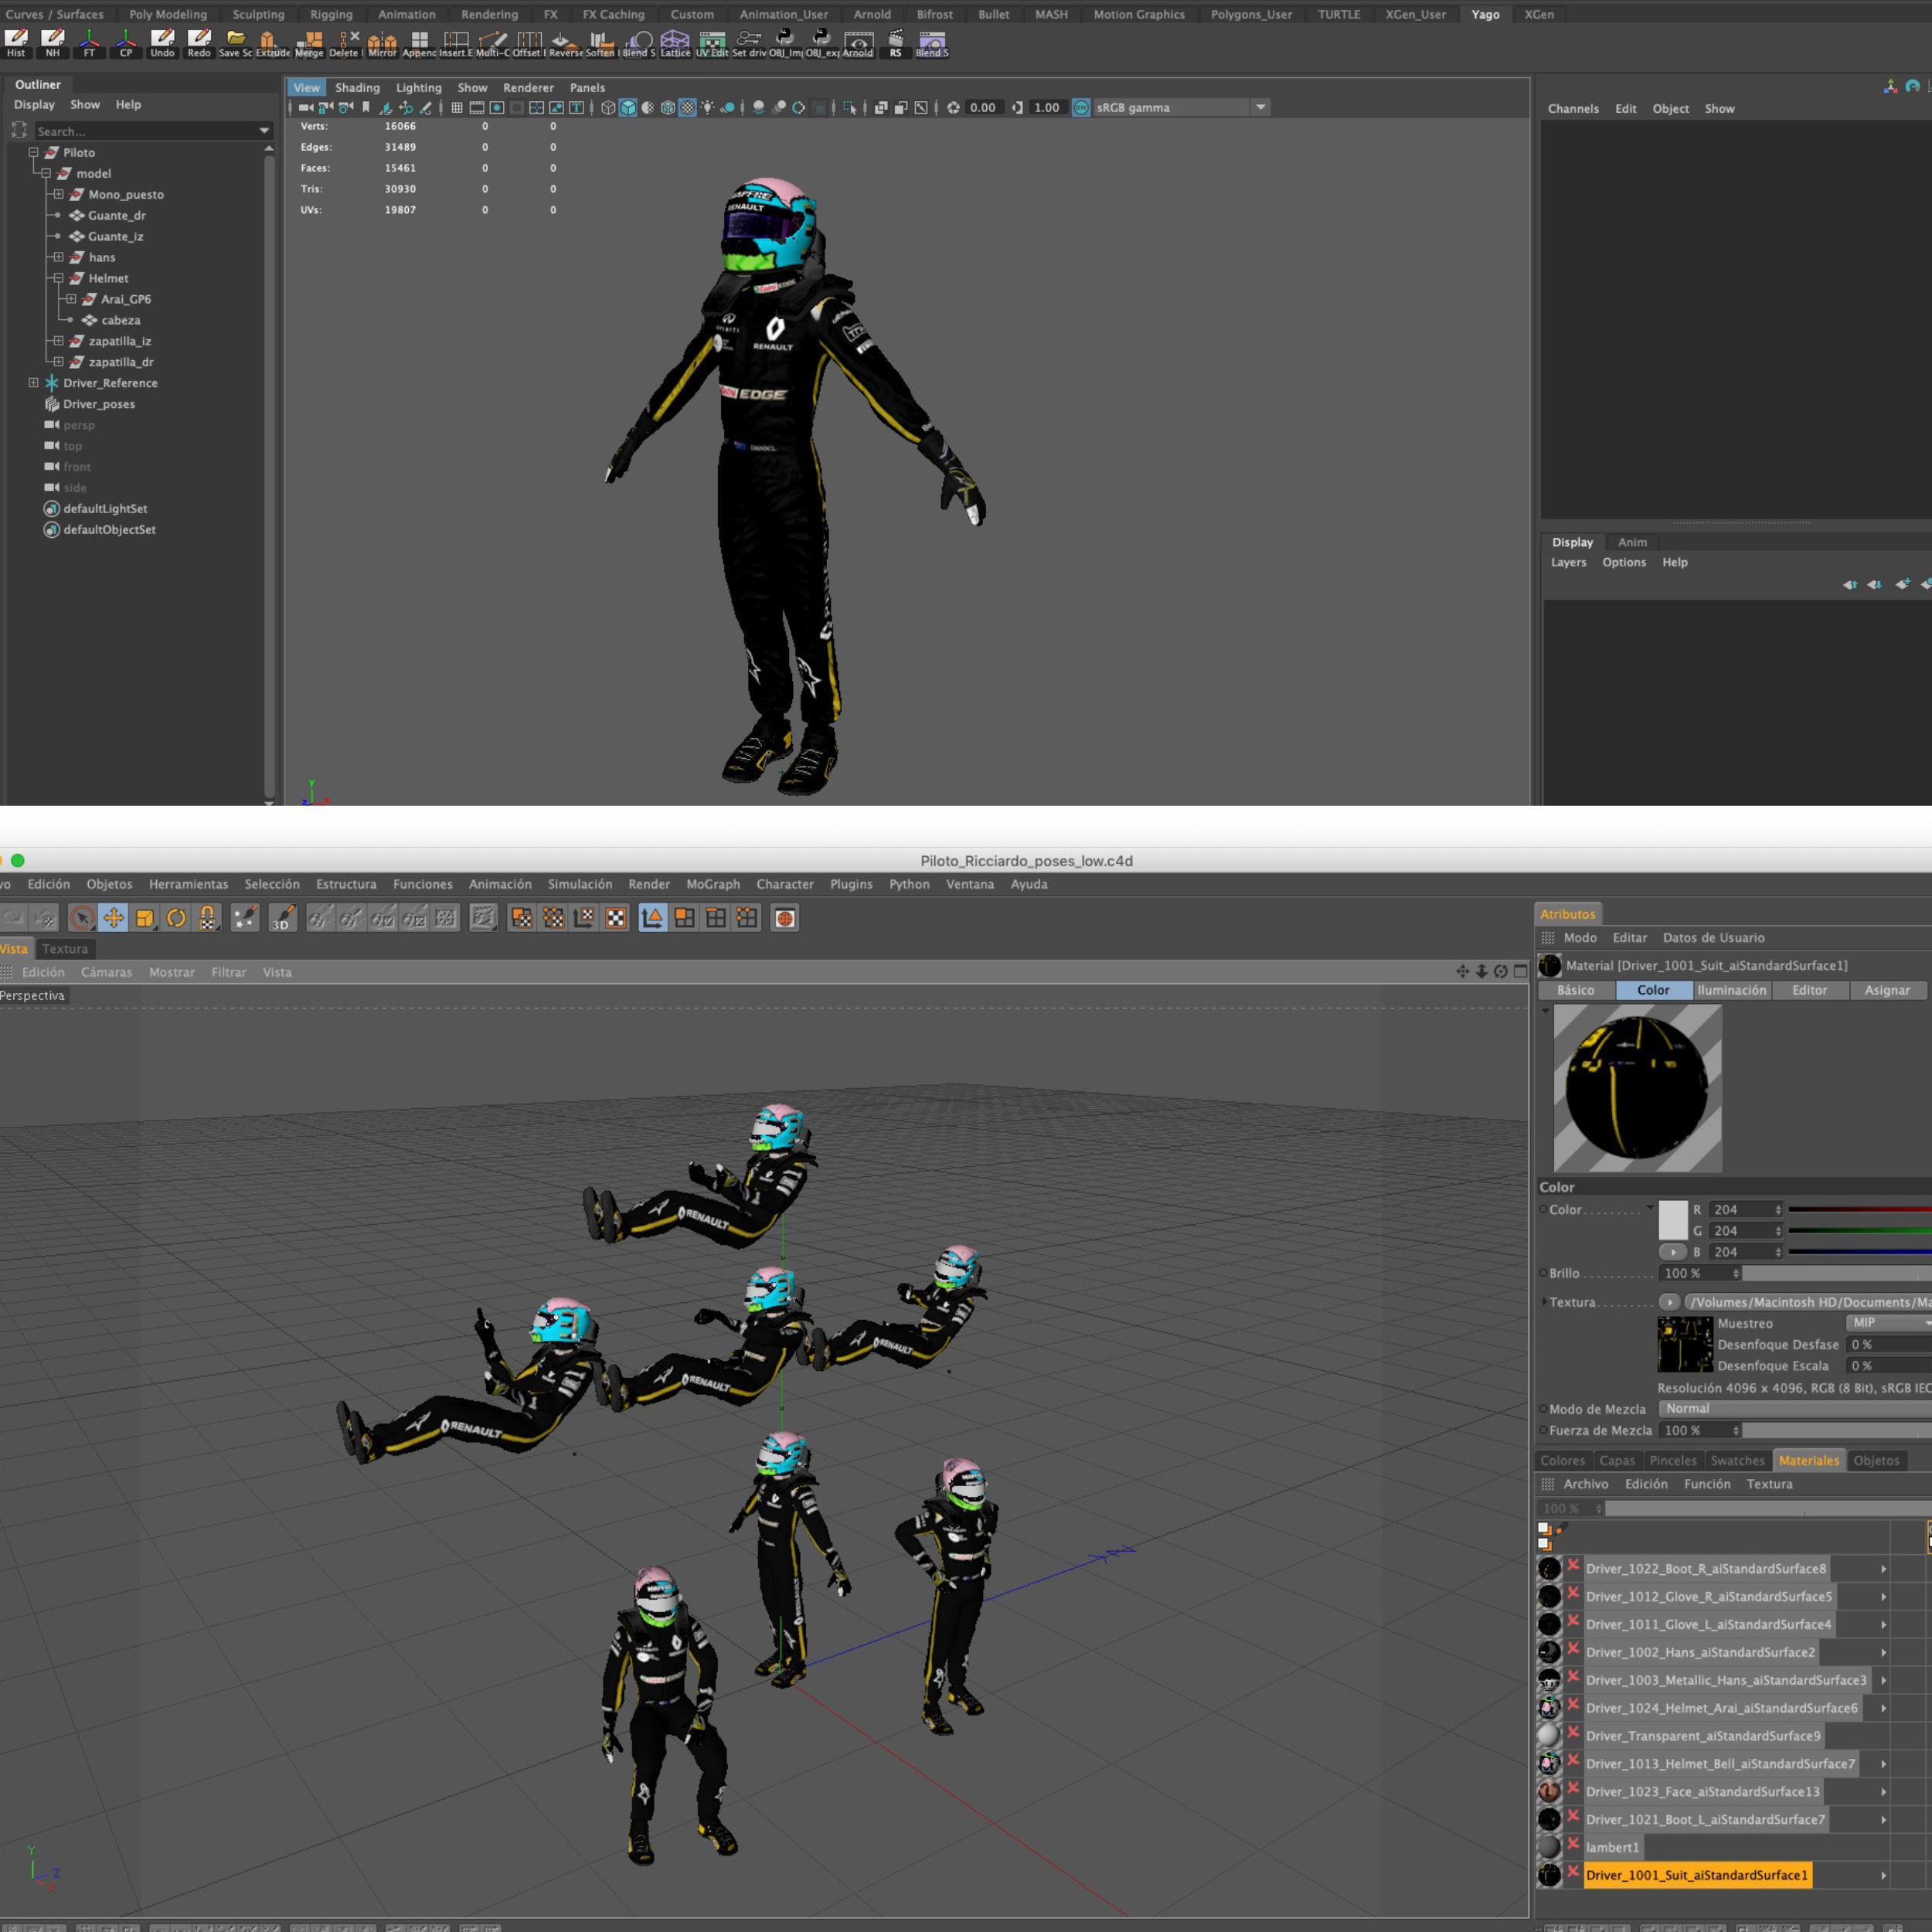Collapse the Helmet group in Outliner
Viewport: 1932px width, 1932px height.
click(58, 278)
